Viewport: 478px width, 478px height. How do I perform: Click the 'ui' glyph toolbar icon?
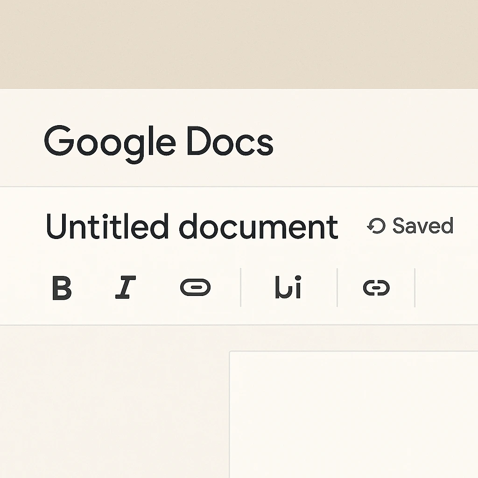(288, 288)
